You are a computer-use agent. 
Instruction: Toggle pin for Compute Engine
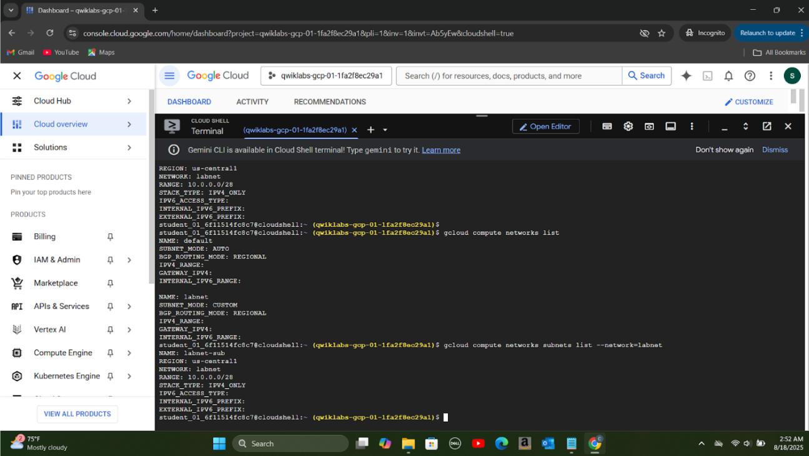(x=110, y=353)
